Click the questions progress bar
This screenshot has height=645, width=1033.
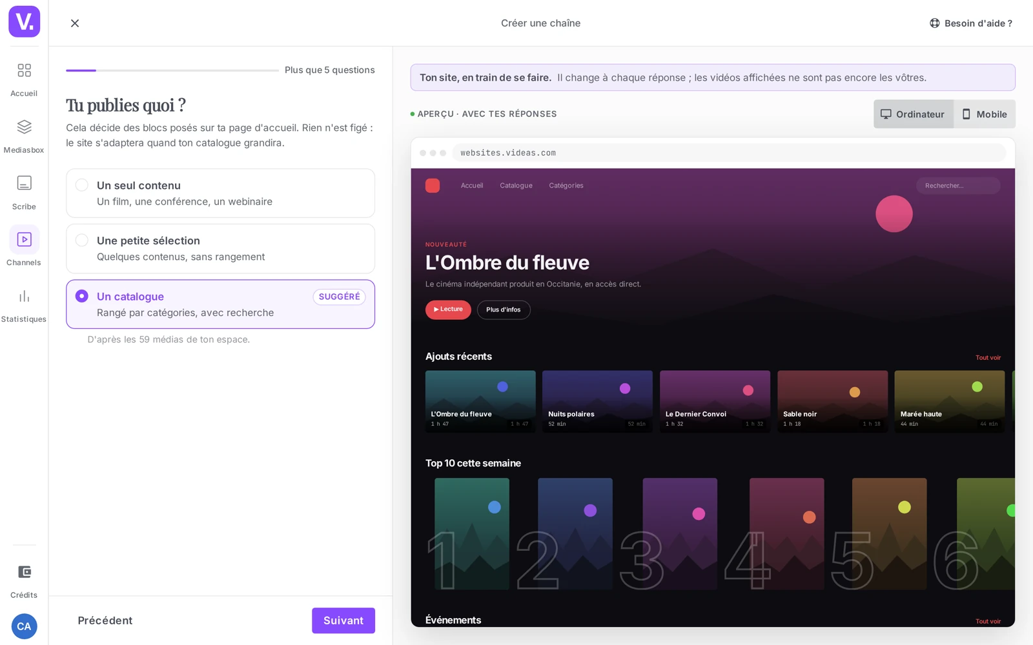(172, 70)
